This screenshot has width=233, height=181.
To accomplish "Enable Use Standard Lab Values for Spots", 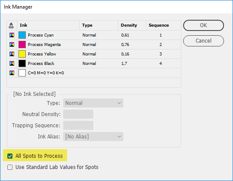I will coord(10,167).
